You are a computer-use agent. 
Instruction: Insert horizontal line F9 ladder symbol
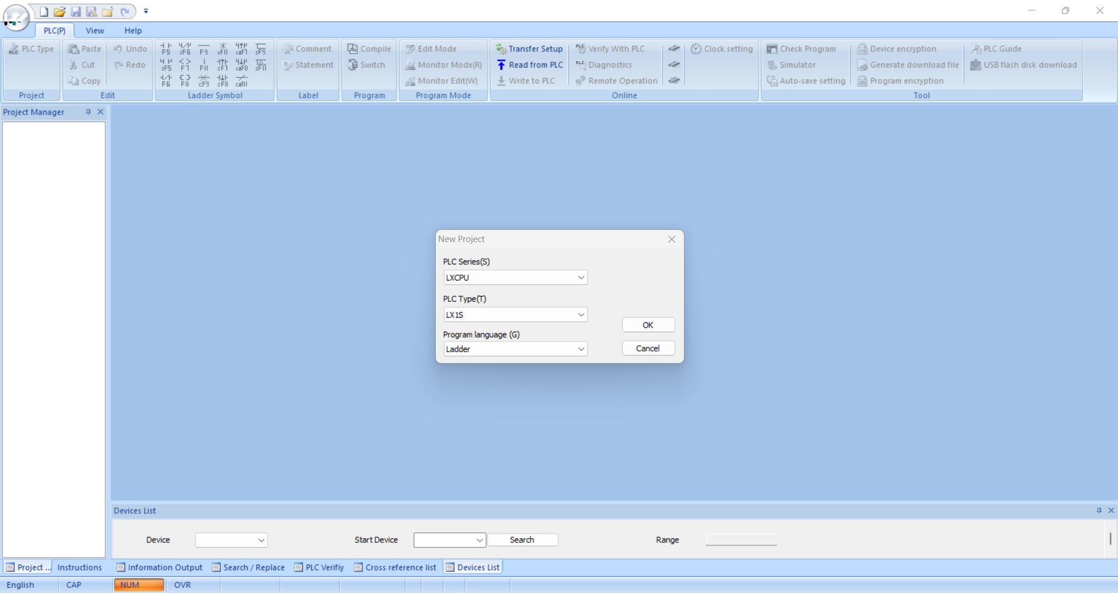(204, 49)
